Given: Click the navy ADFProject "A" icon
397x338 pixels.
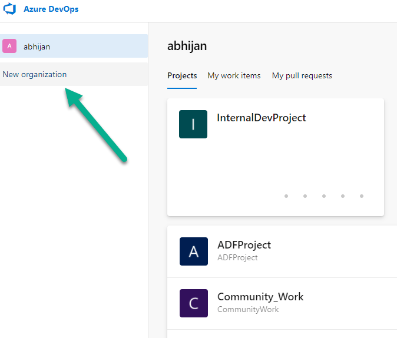Looking at the screenshot, I should pos(194,251).
